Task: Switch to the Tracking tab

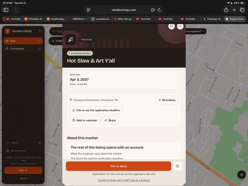Action: coord(213,19)
